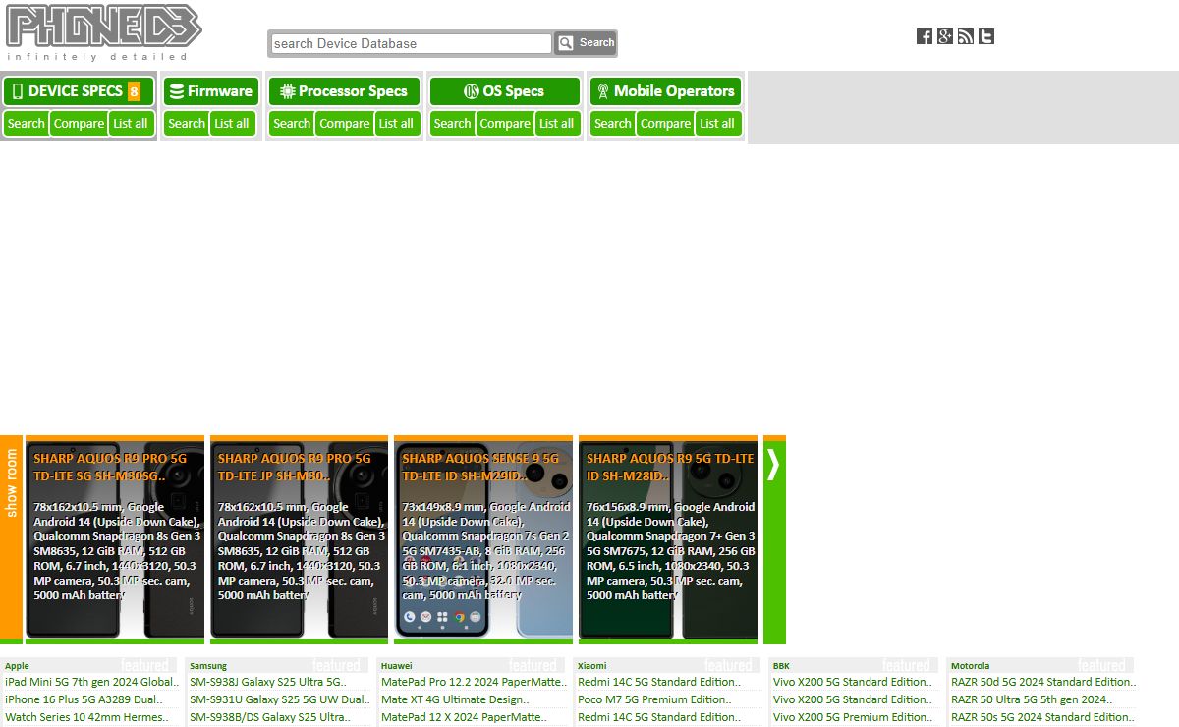The height and width of the screenshot is (727, 1179).
Task: Focus the search Device Database field
Action: (x=411, y=43)
